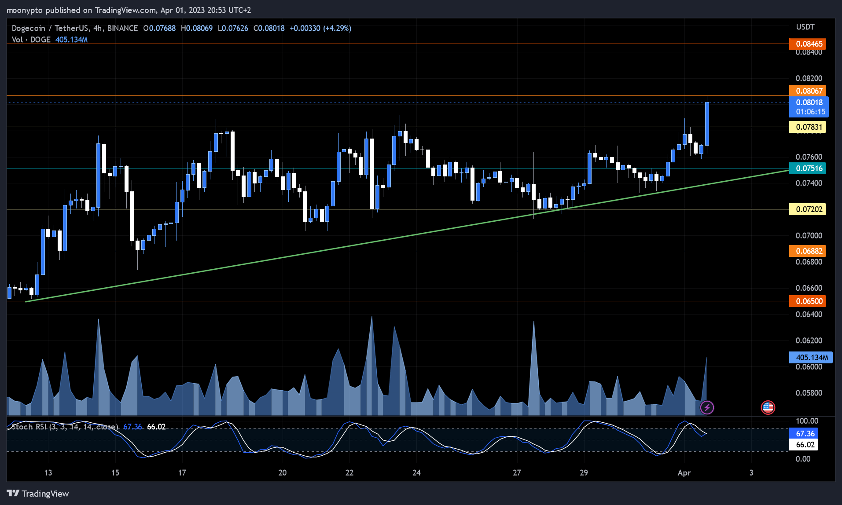The width and height of the screenshot is (842, 505).
Task: Click the closing price value C0.08018
Action: click(x=269, y=28)
